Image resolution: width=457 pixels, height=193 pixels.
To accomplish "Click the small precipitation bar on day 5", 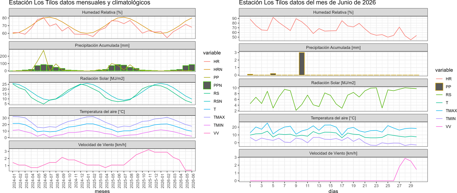I will pos(273,74).
